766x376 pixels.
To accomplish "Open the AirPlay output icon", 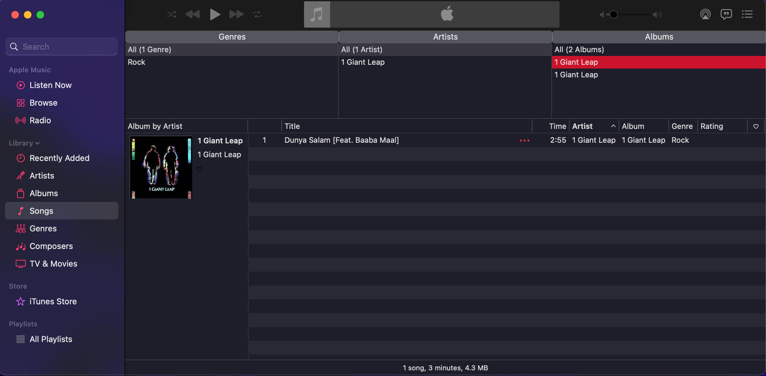I will [705, 14].
